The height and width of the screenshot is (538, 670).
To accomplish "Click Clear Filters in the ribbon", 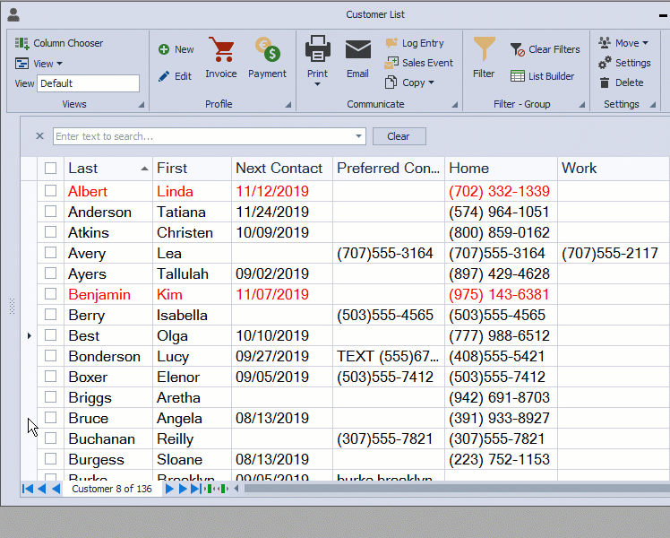I will click(545, 49).
